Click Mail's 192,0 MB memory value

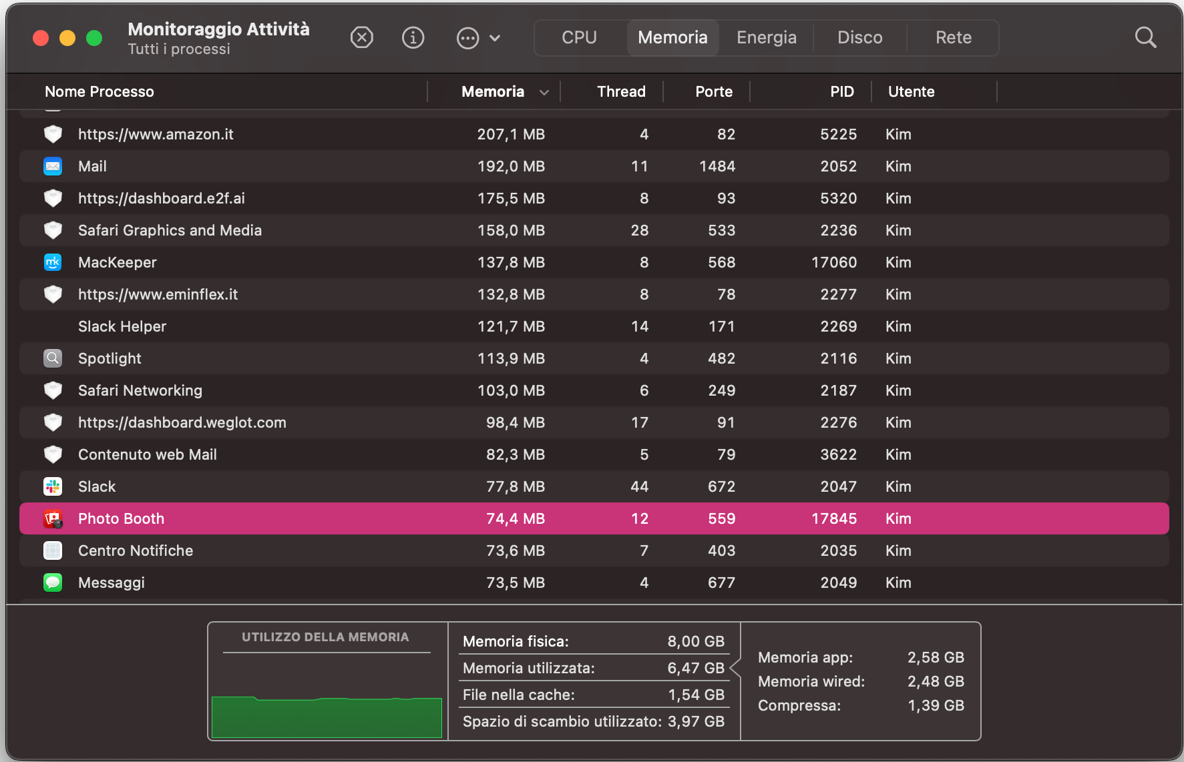tap(511, 166)
